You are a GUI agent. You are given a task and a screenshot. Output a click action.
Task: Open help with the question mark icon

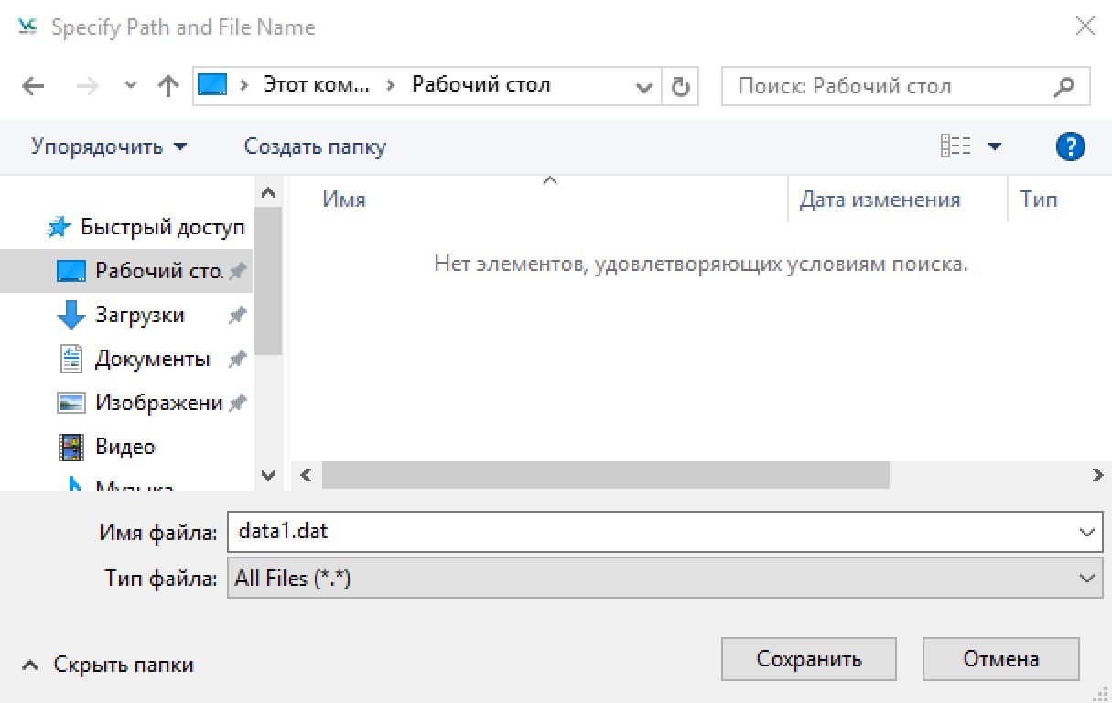1070,146
